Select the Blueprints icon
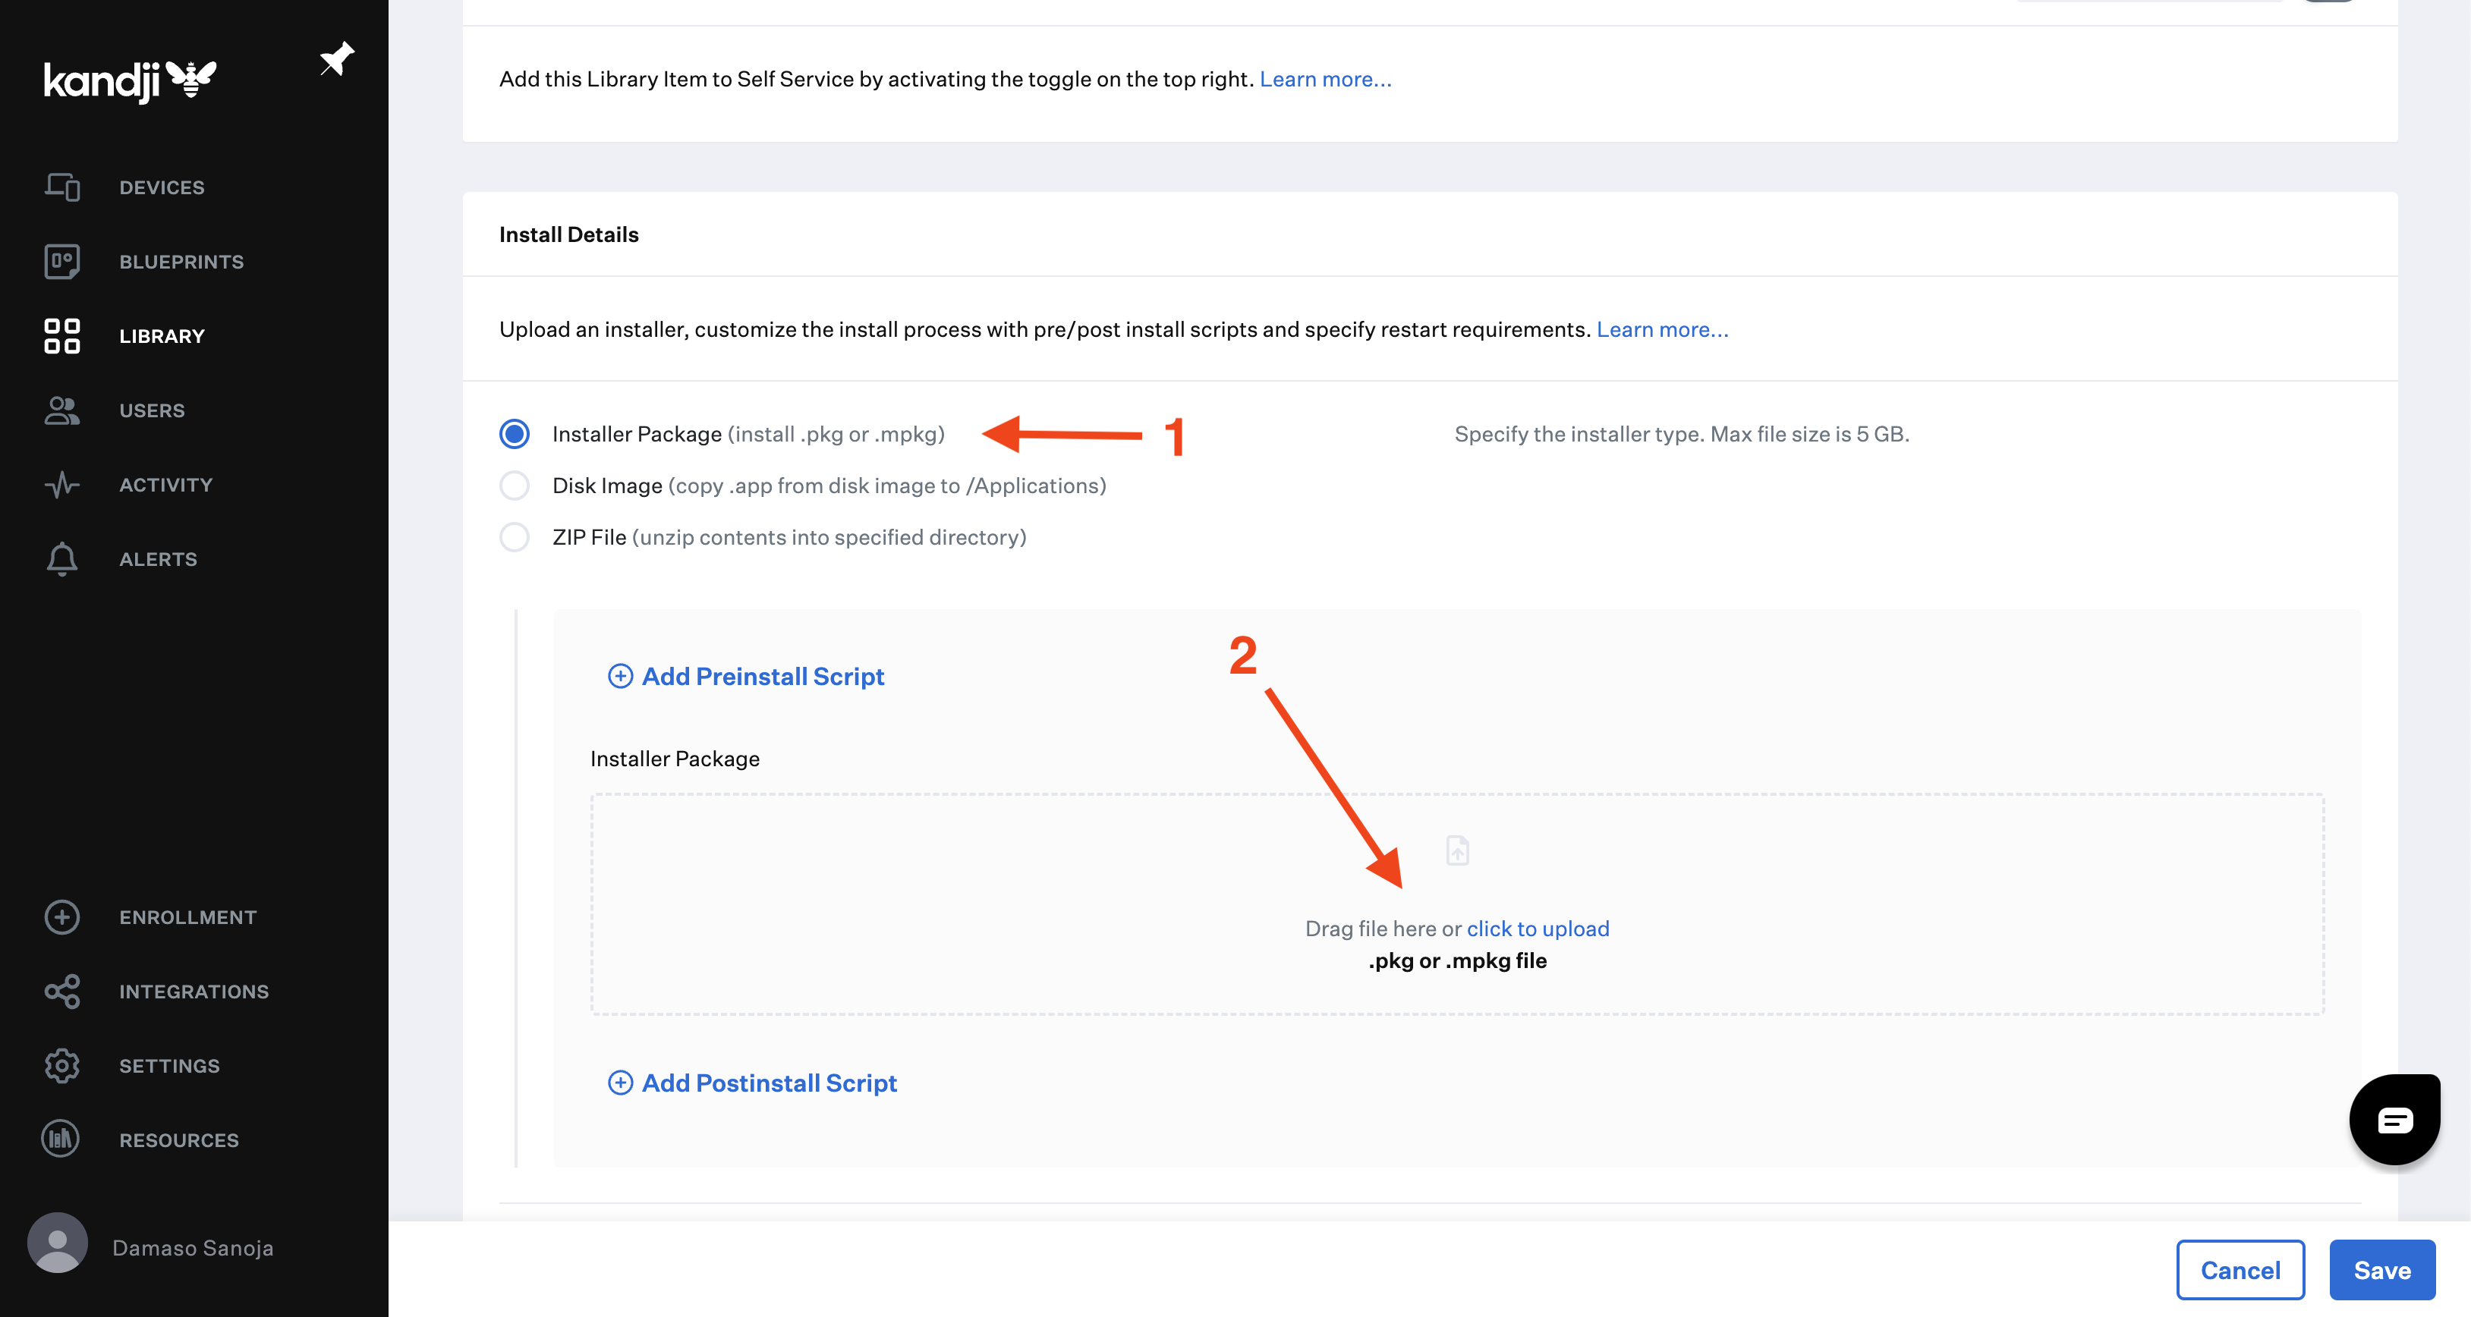This screenshot has width=2471, height=1317. pyautogui.click(x=61, y=261)
